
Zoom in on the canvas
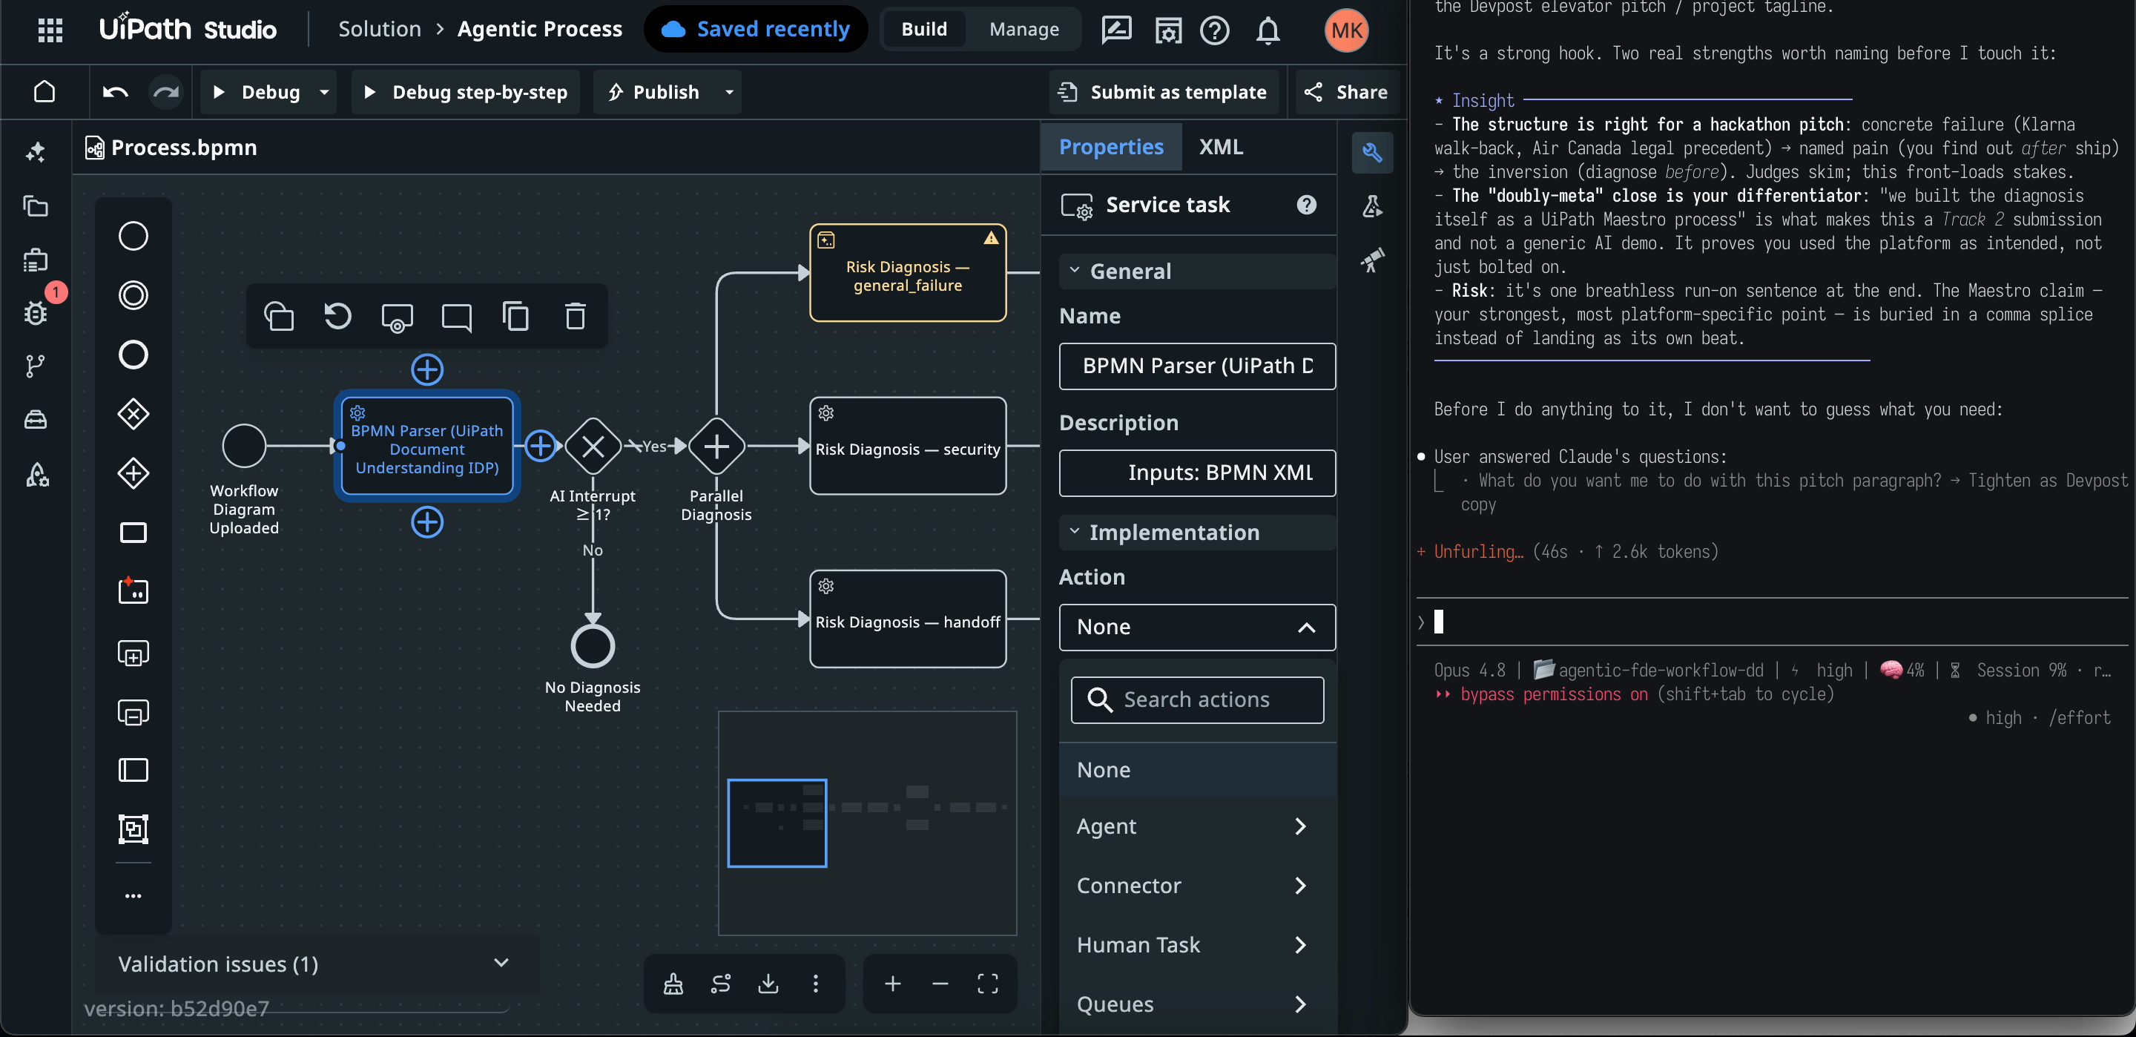892,983
